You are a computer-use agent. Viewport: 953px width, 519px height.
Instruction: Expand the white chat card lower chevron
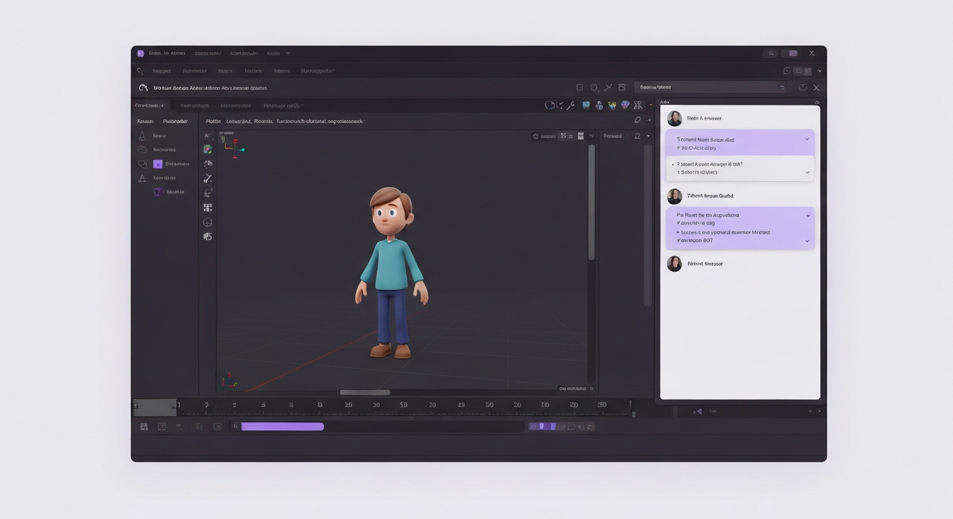(807, 172)
